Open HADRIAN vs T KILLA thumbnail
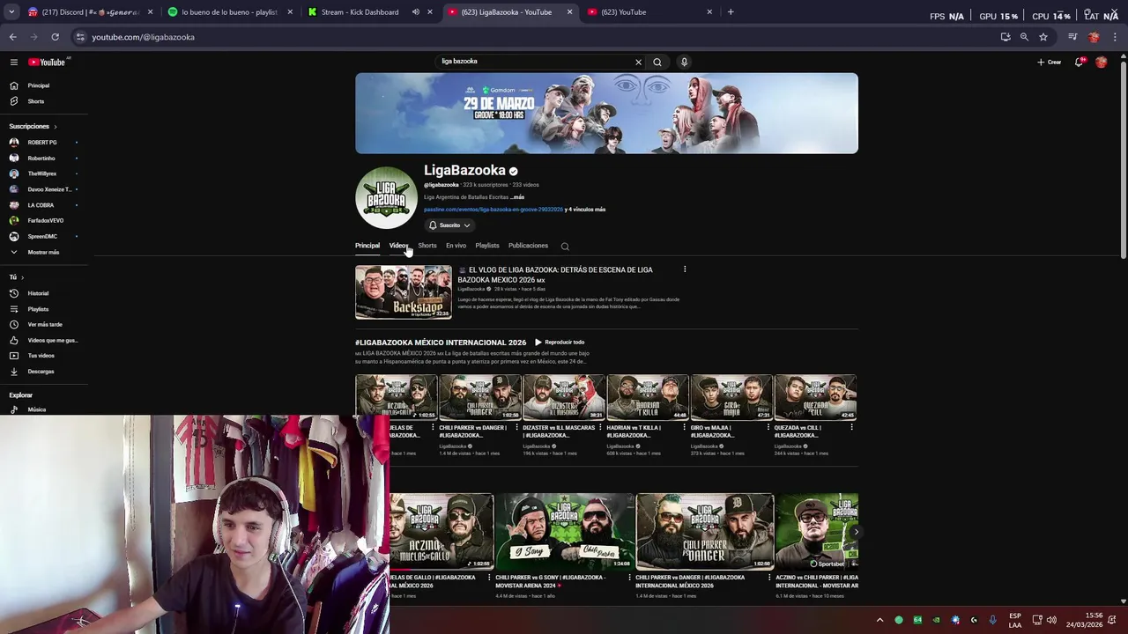The height and width of the screenshot is (634, 1128). (648, 397)
